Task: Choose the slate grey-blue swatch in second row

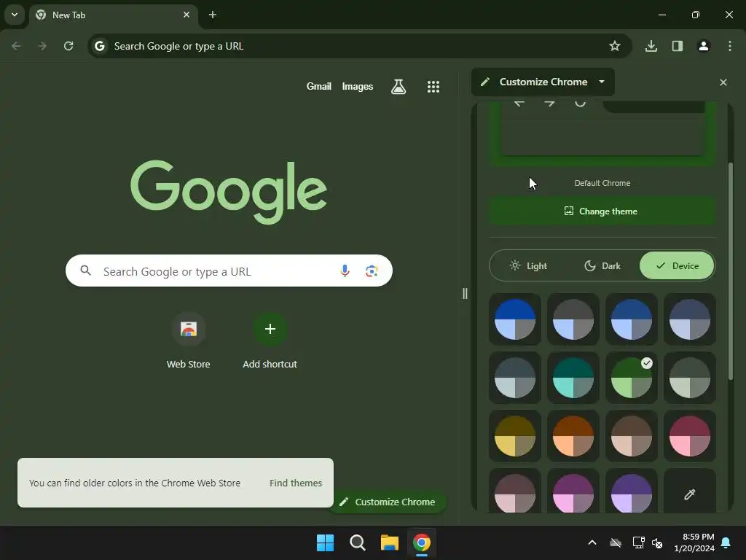Action: tap(515, 378)
